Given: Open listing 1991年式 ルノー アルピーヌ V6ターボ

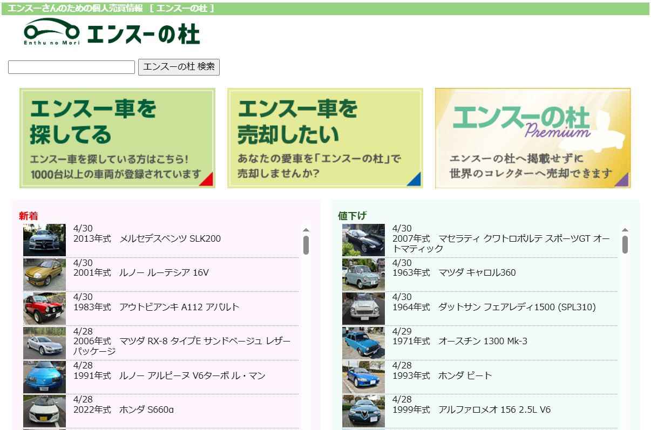Looking at the screenshot, I should tap(169, 376).
